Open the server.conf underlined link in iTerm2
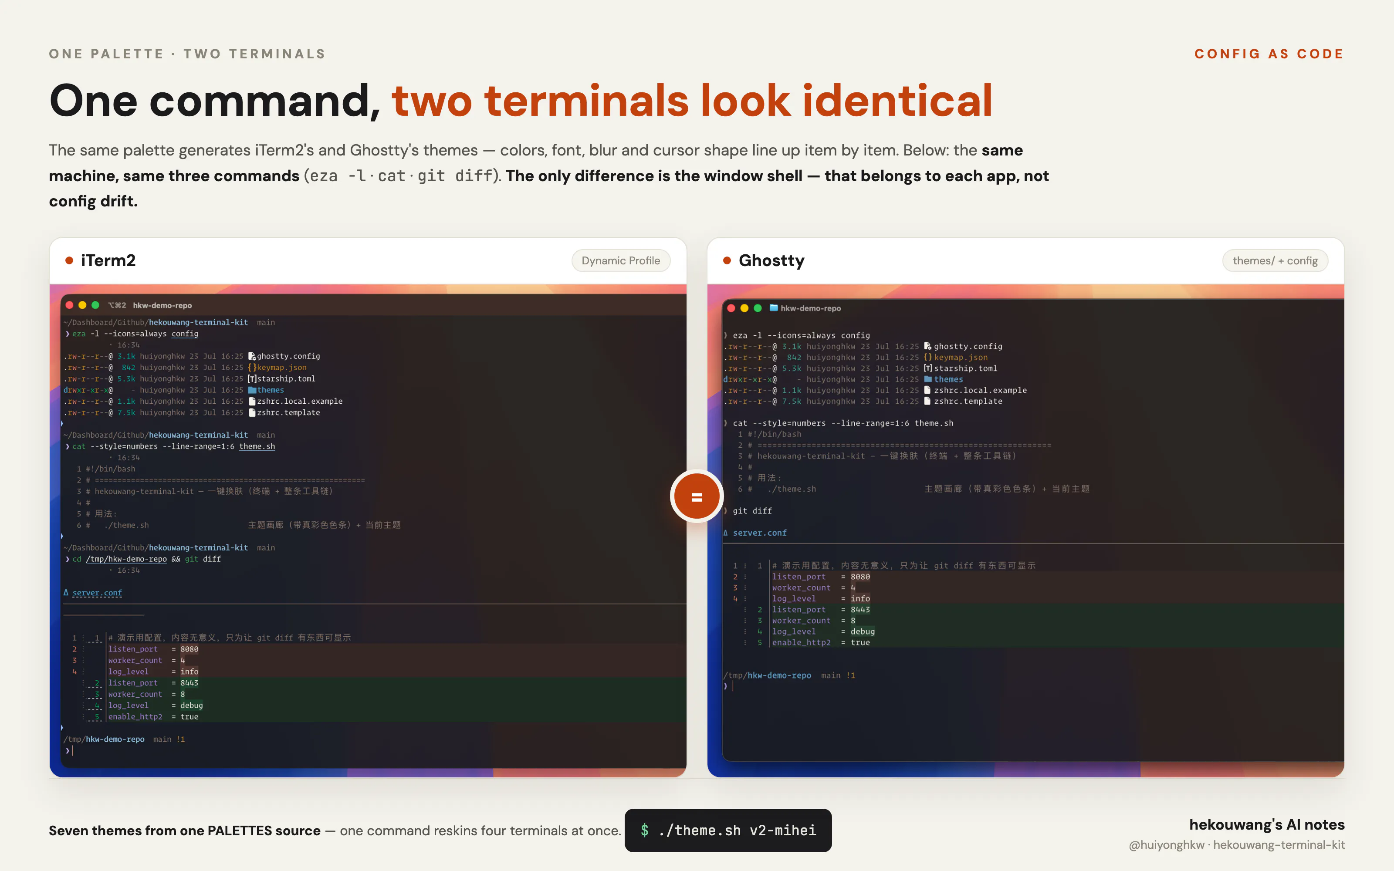The height and width of the screenshot is (871, 1394). pyautogui.click(x=97, y=593)
